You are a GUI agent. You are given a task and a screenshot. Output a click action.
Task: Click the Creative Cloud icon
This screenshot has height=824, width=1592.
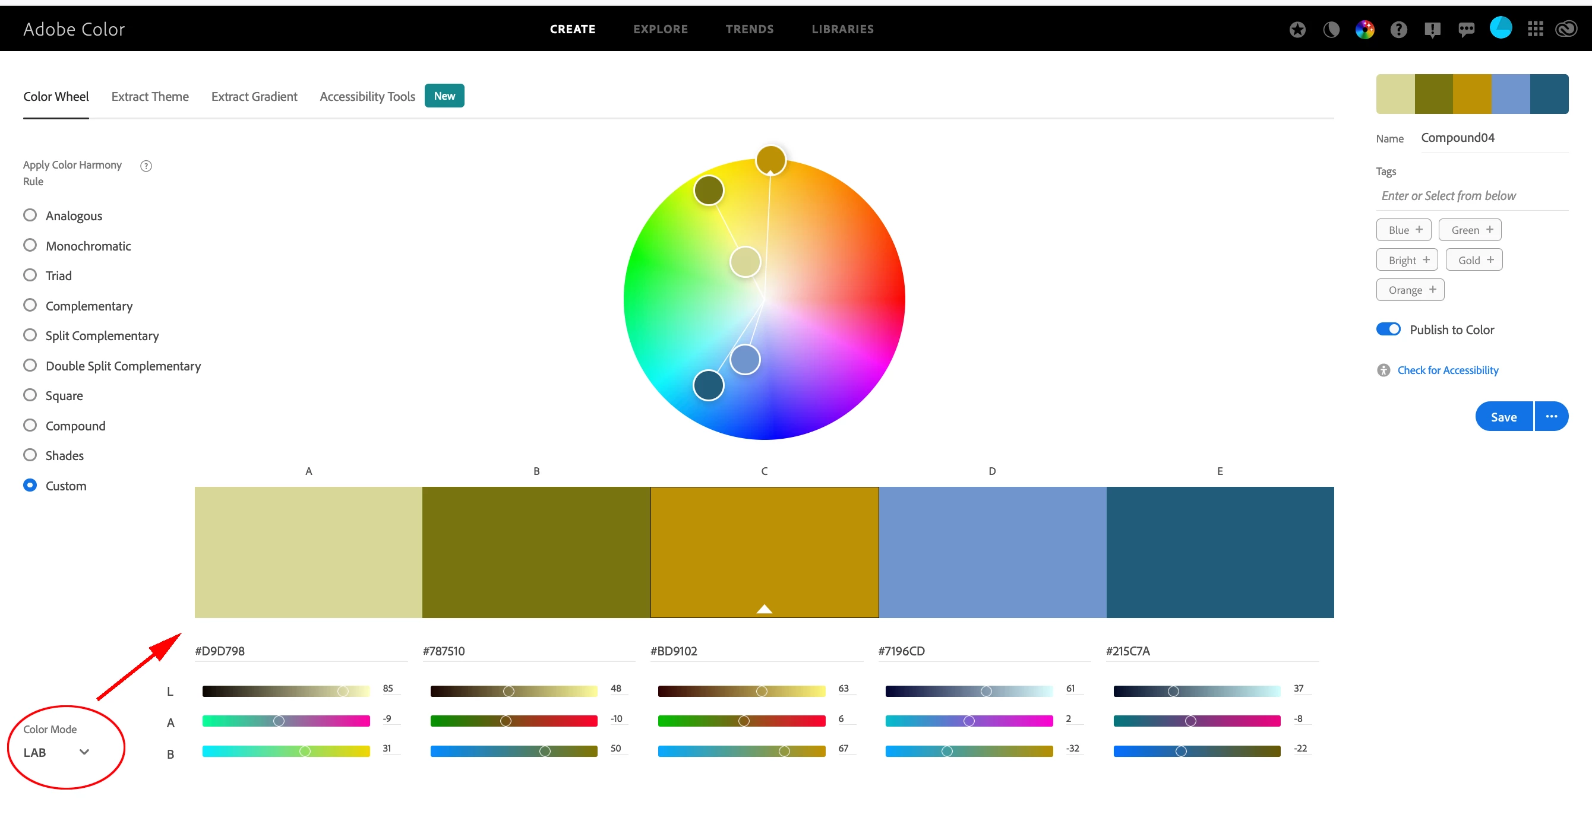pyautogui.click(x=1566, y=29)
